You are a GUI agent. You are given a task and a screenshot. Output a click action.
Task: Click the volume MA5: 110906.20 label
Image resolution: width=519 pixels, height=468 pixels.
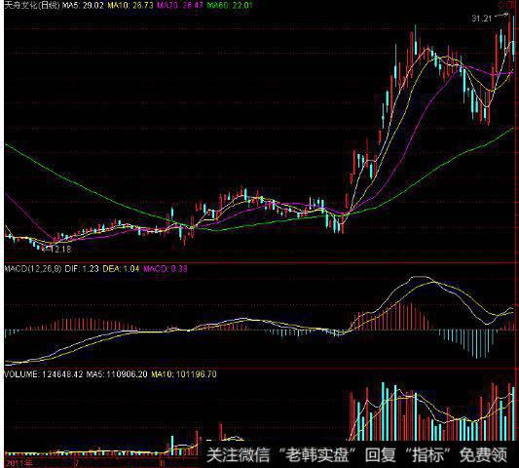(117, 374)
